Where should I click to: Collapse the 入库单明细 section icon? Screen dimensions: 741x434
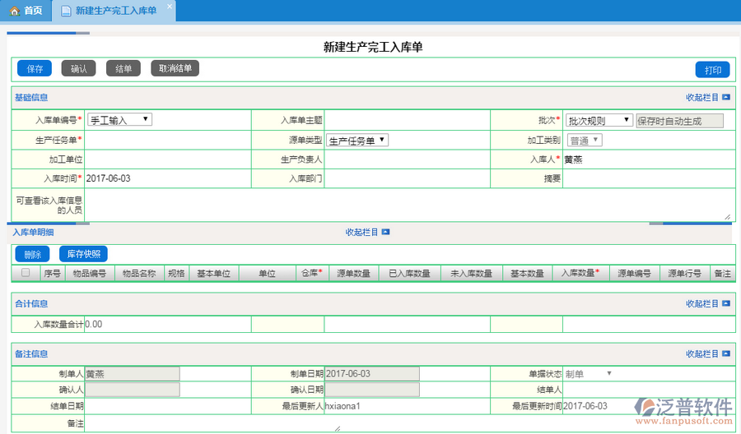point(385,233)
